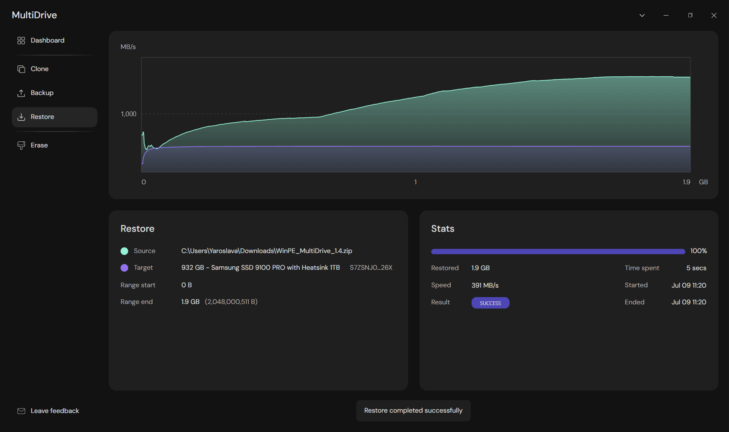Viewport: 729px width, 432px height.
Task: Select the Erase menu entry
Action: pos(54,146)
